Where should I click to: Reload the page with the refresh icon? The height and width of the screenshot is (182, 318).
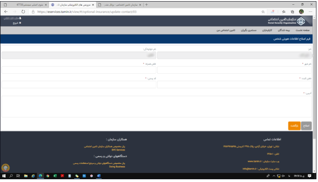23,11
